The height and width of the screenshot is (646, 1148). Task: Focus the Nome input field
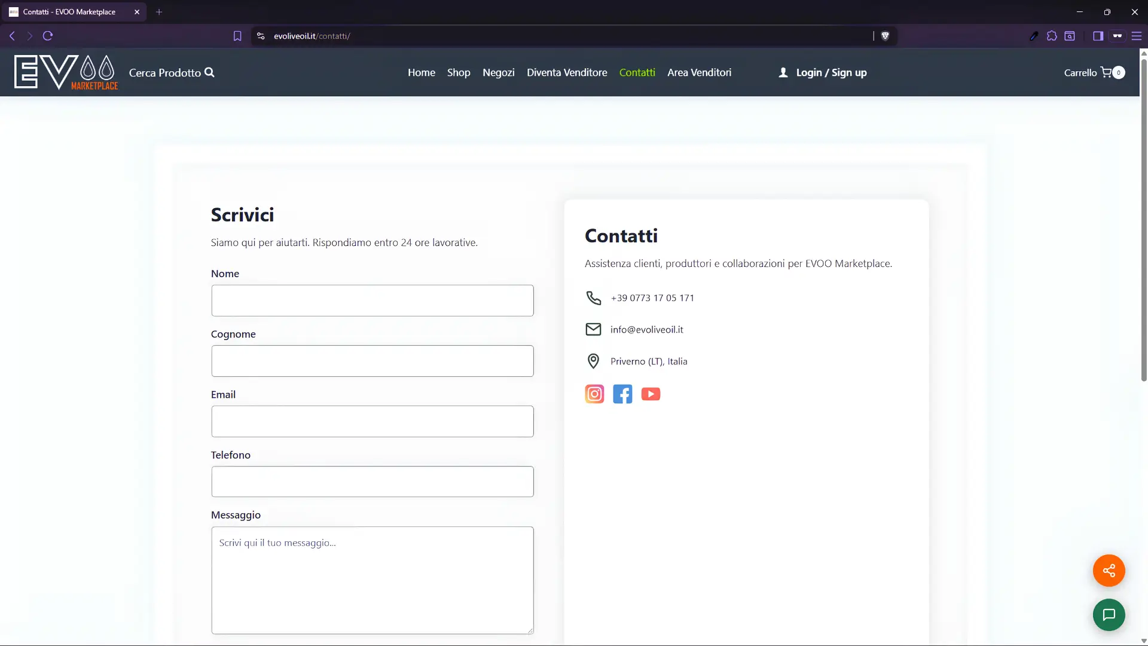coord(372,301)
